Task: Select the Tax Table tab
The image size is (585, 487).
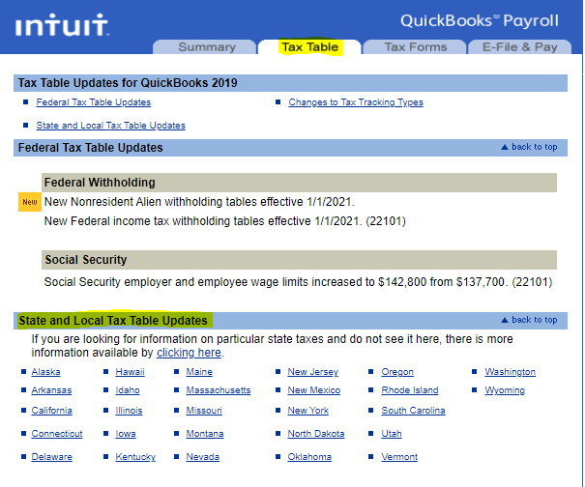Action: pyautogui.click(x=309, y=47)
